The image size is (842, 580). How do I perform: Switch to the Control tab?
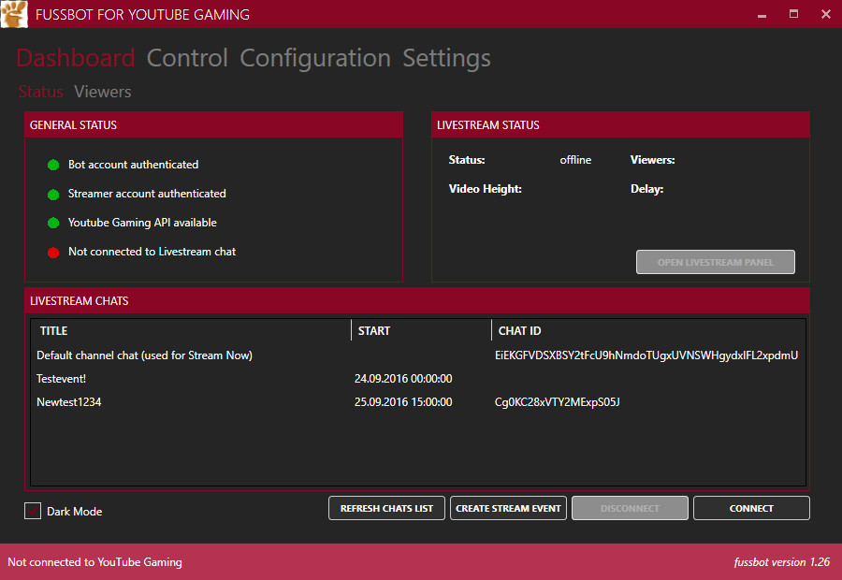click(x=187, y=58)
